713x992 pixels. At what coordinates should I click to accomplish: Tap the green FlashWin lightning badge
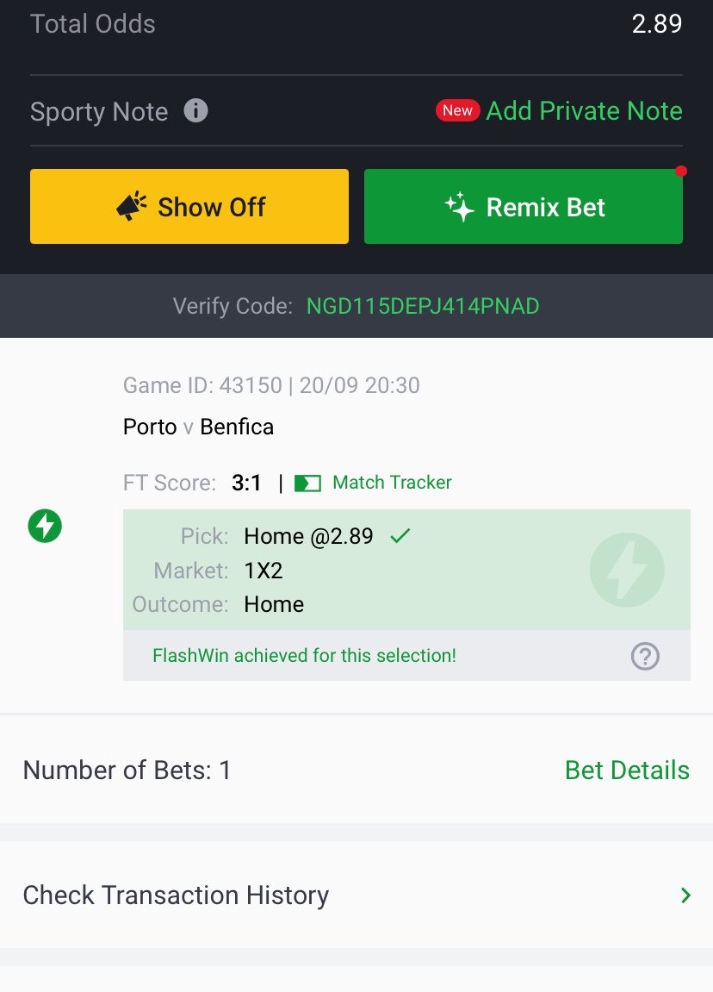point(45,526)
